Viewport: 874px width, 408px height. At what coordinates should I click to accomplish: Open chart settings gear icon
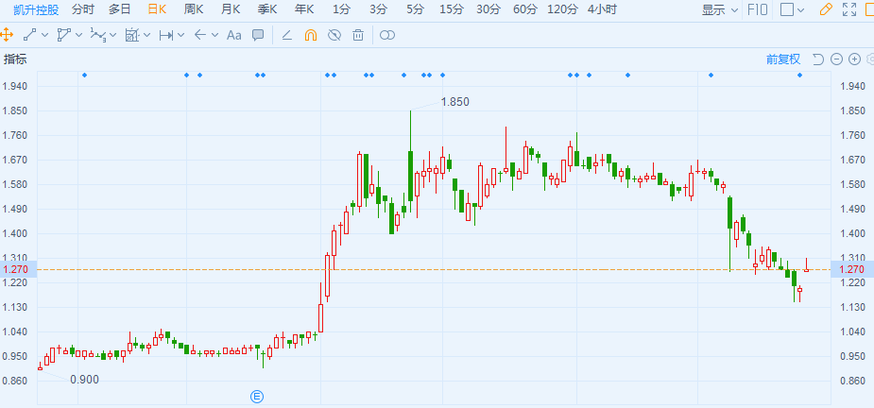click(870, 59)
